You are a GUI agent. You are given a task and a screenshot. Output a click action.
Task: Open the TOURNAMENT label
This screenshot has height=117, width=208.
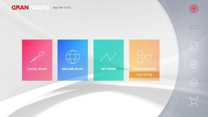coord(144,69)
